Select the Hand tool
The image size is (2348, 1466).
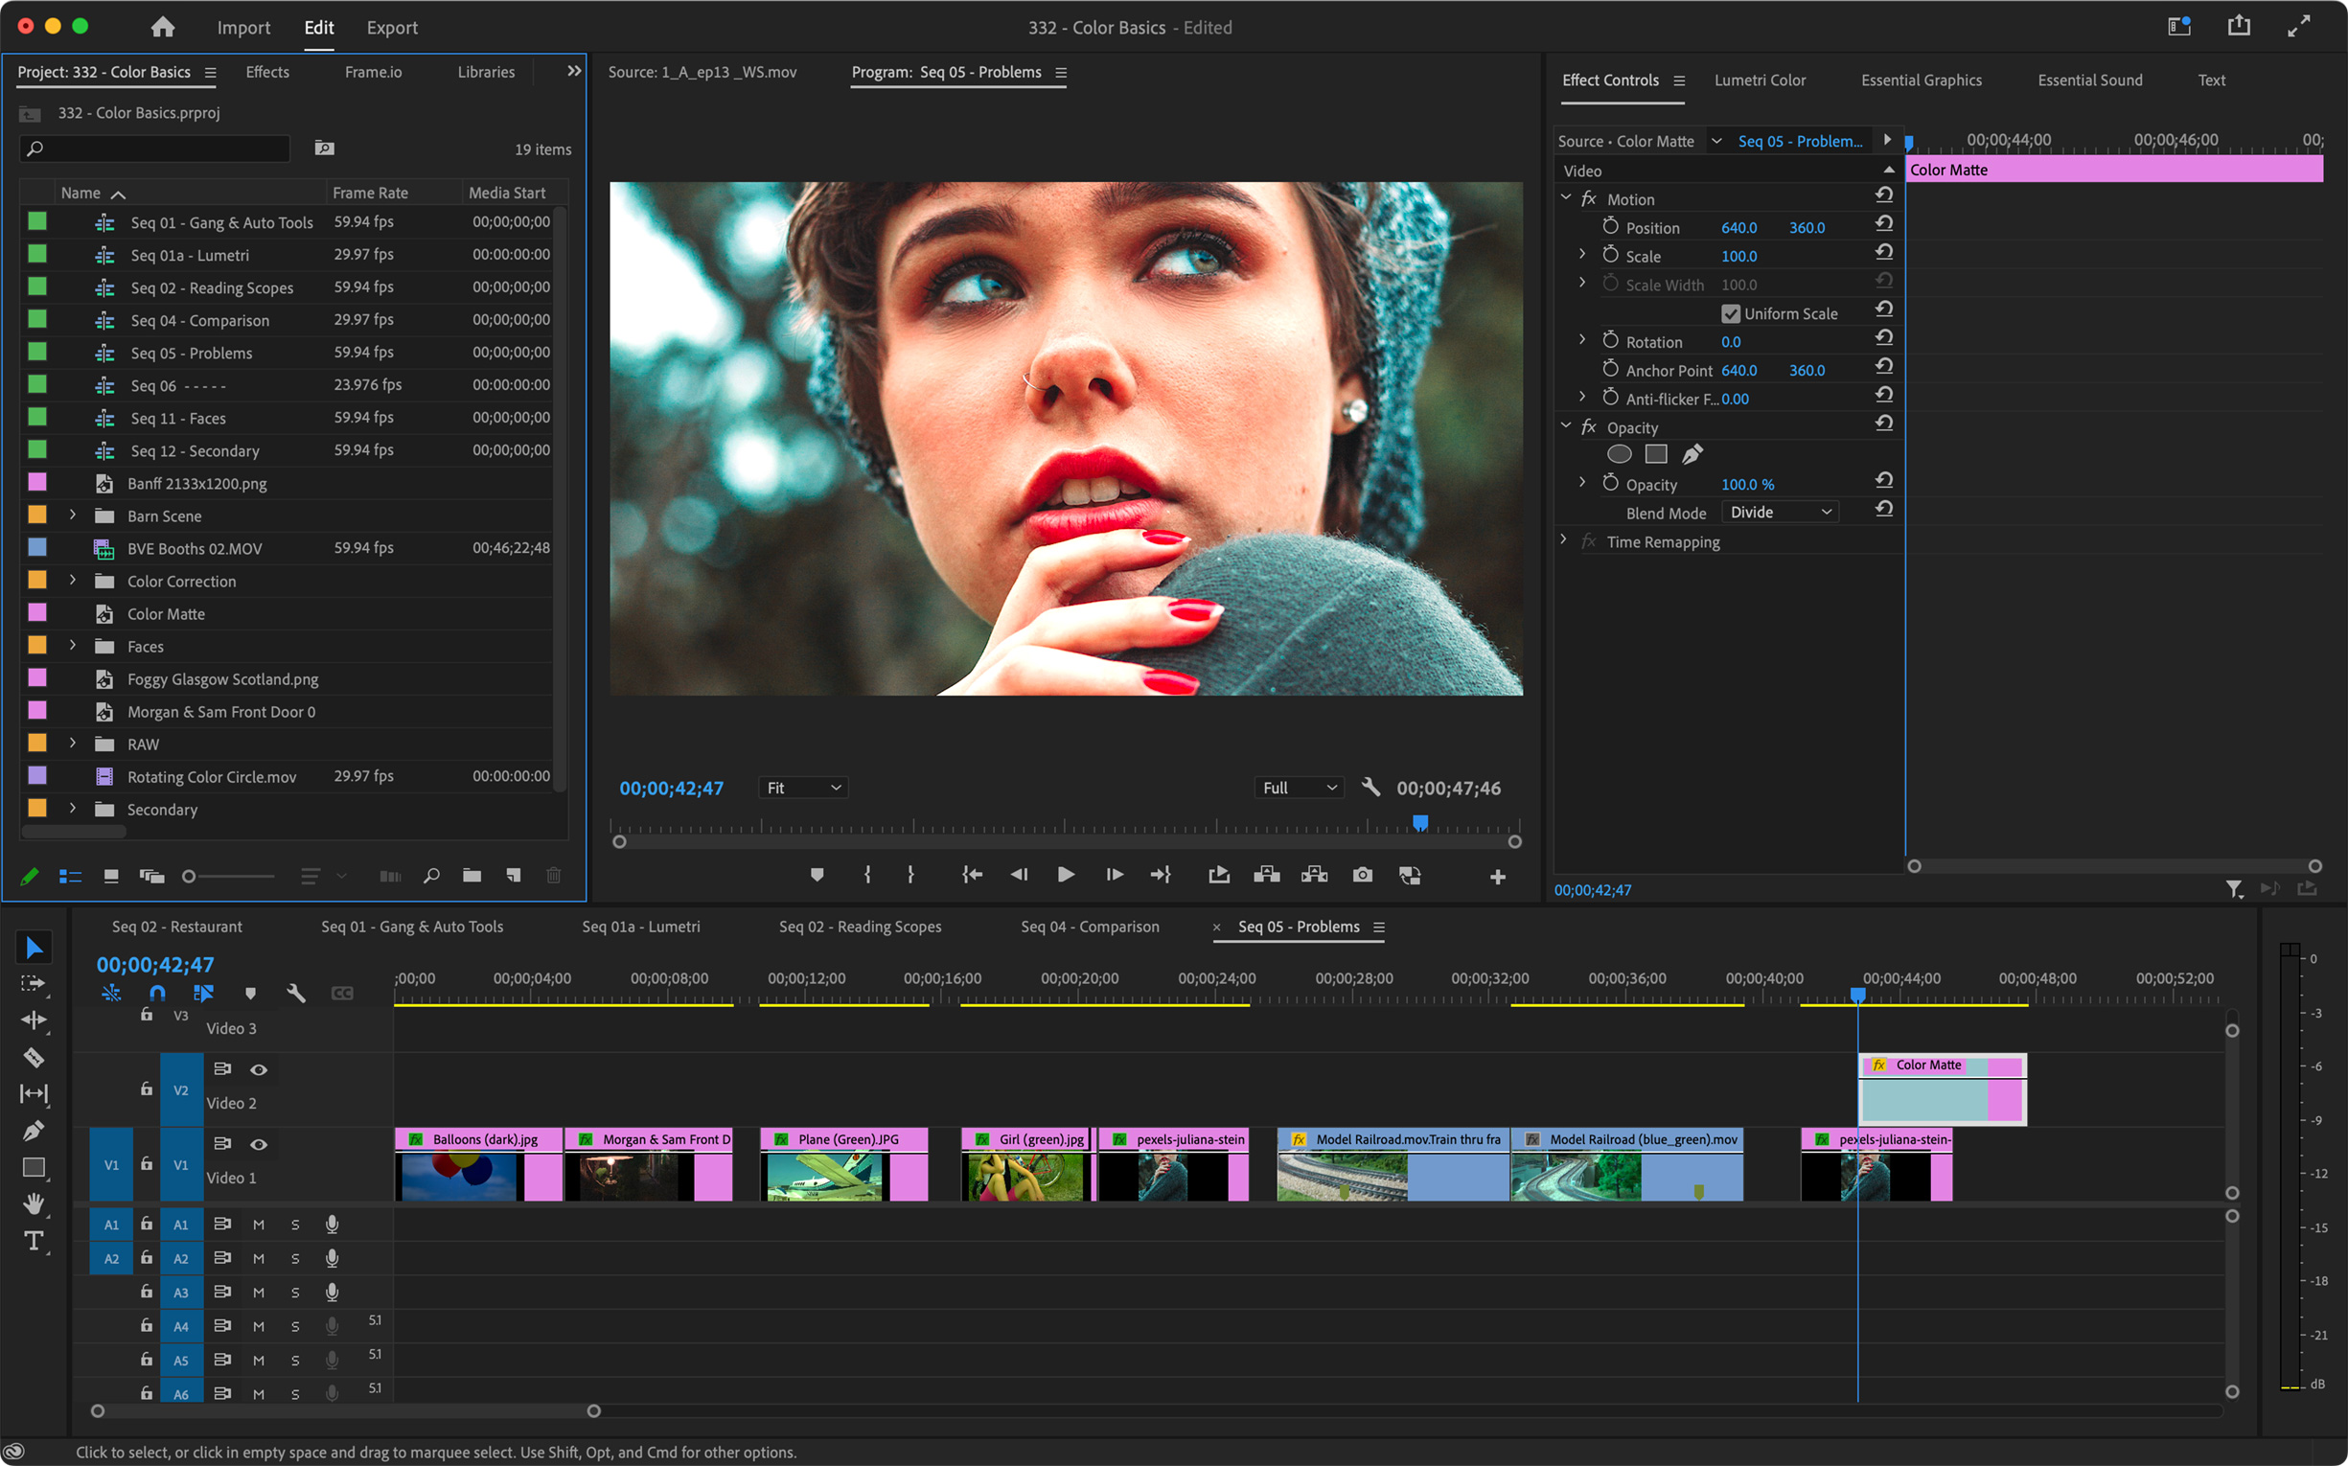[34, 1204]
